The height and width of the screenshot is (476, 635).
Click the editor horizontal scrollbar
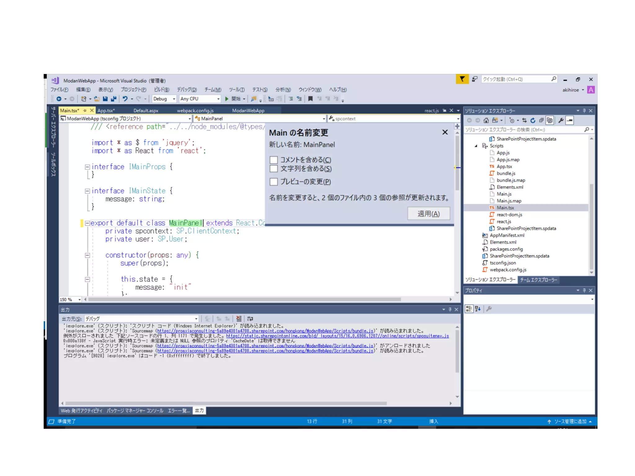pos(245,299)
